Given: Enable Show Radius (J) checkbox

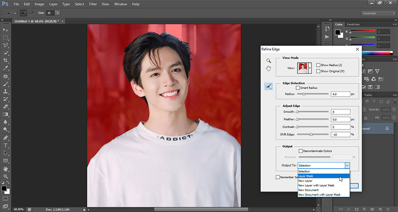Looking at the screenshot, I should 318,65.
